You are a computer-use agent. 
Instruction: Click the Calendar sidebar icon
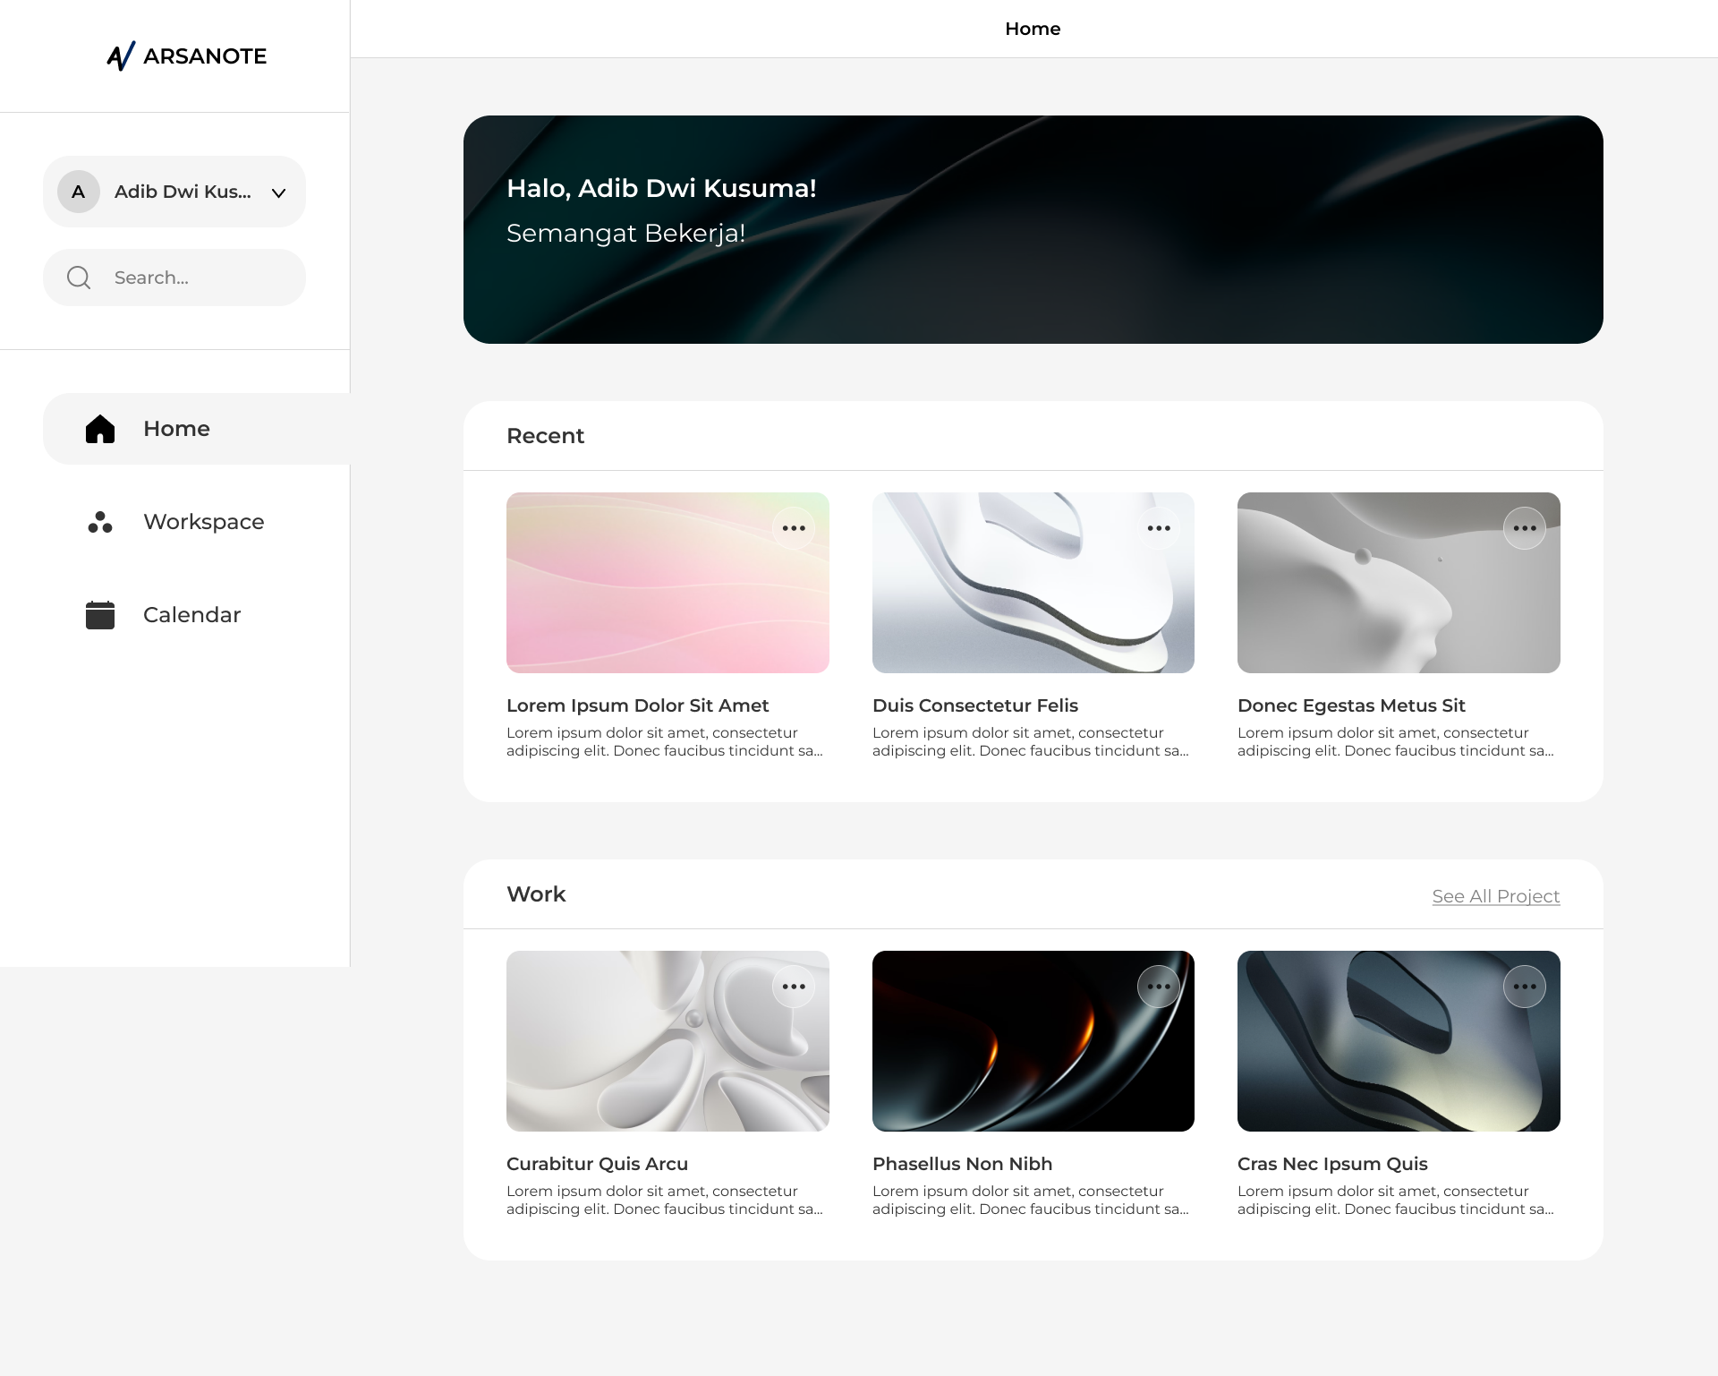(x=100, y=615)
